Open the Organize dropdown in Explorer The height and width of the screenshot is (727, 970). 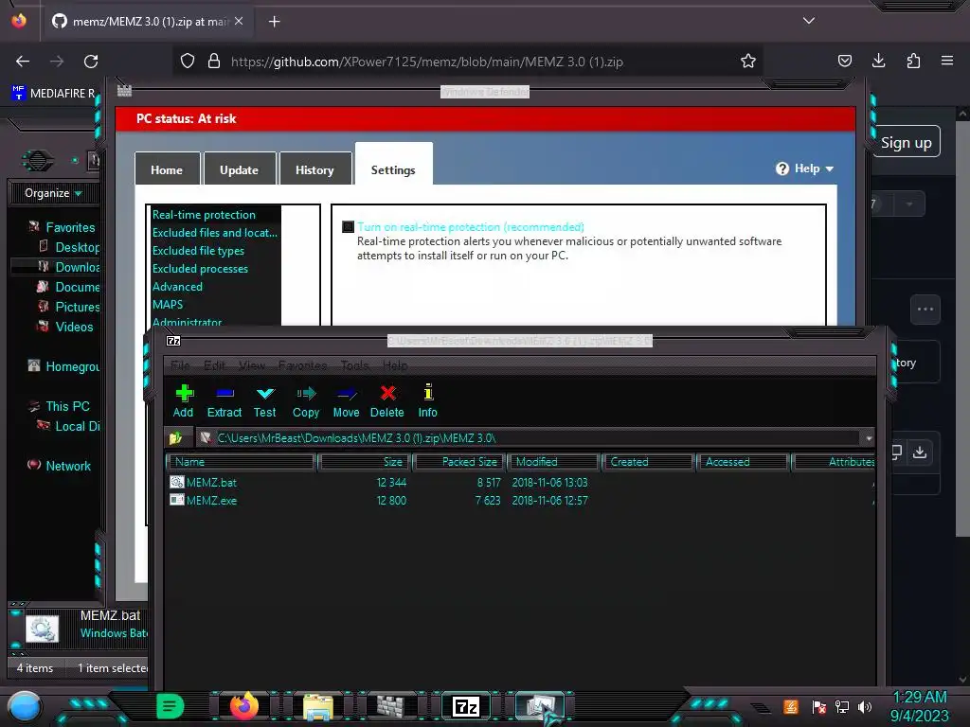click(53, 193)
